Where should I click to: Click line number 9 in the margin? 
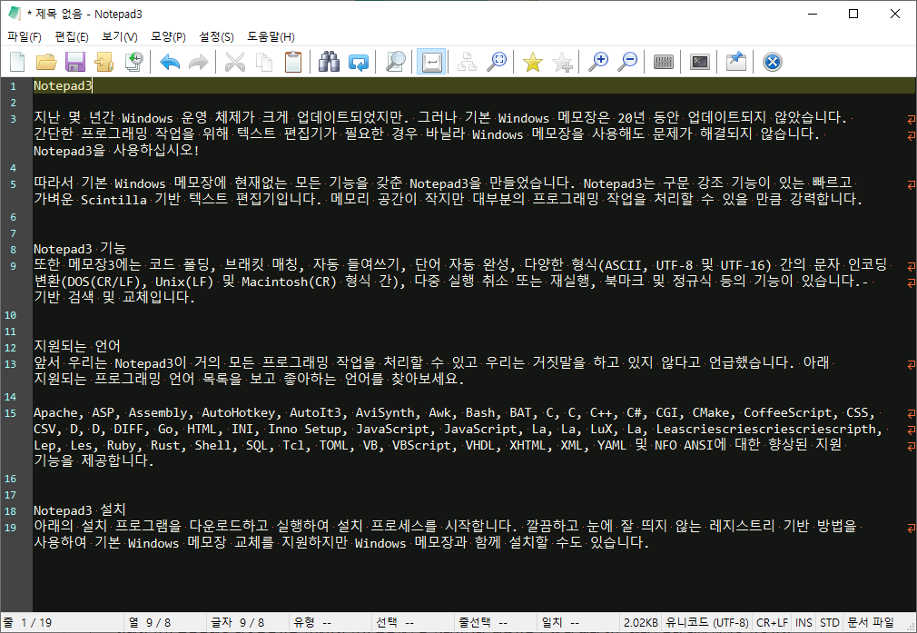click(13, 266)
